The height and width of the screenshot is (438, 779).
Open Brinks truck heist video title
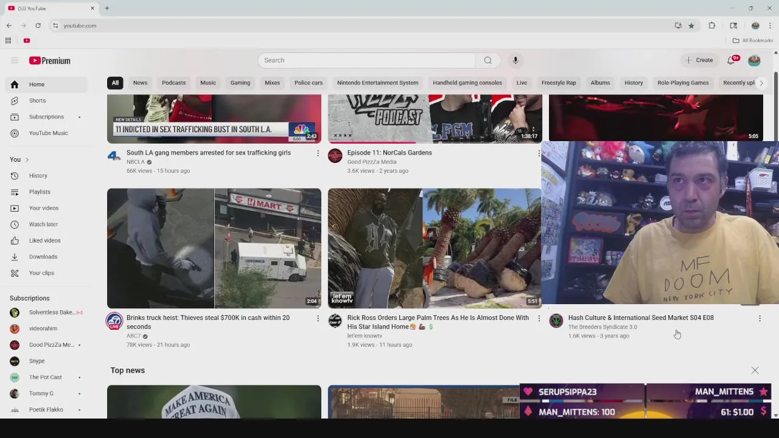(x=208, y=322)
